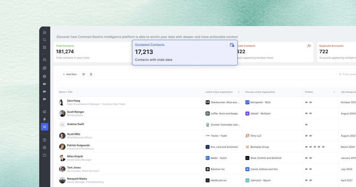Click Tom Jones' avatar
Screen dimensions: 356x187
pyautogui.click(x=62, y=169)
